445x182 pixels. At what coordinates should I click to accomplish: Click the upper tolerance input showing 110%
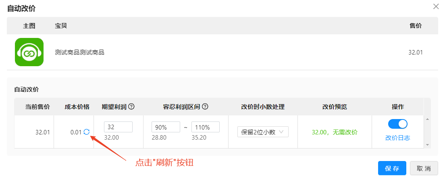(206, 127)
